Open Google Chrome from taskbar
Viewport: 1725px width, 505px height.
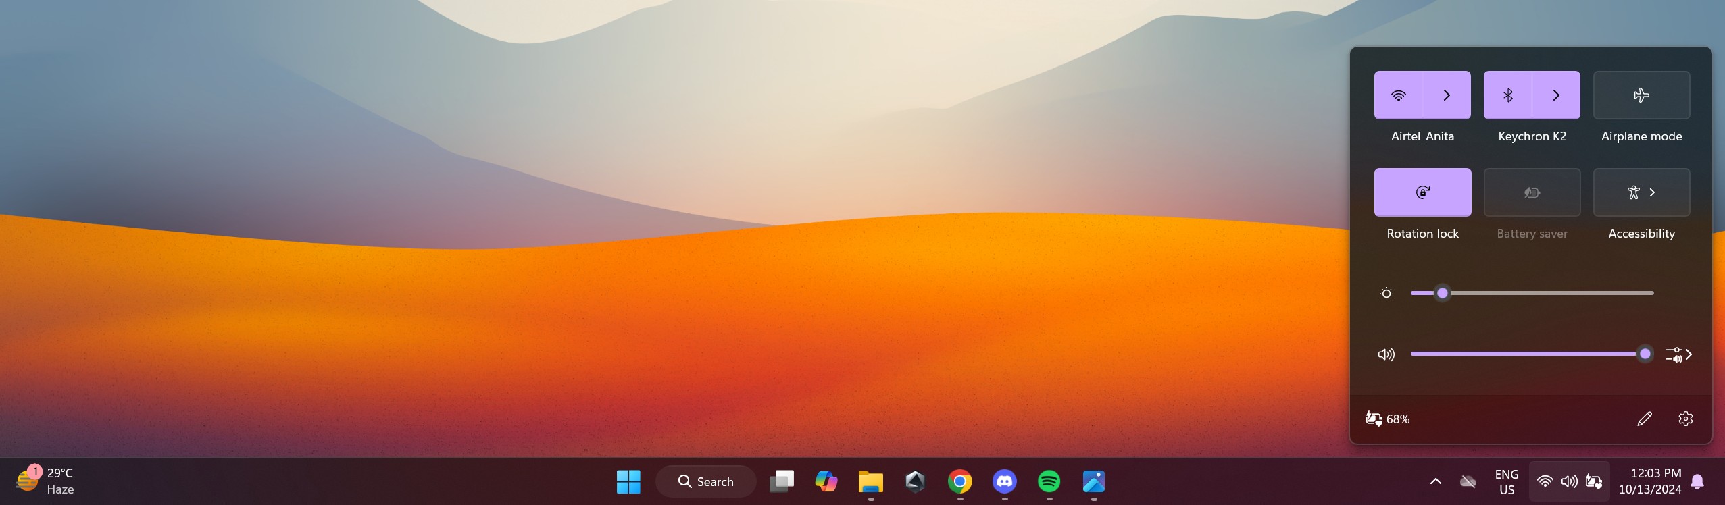[960, 481]
